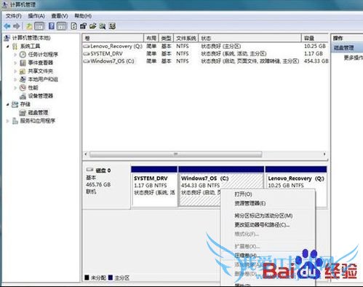The image size is (363, 287).
Task: Expand the 任务计划程序 node arrow
Action: pos(15,55)
